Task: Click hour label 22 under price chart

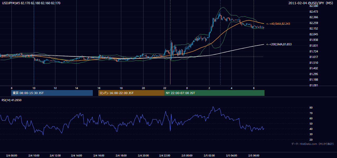Action: click(x=165, y=88)
